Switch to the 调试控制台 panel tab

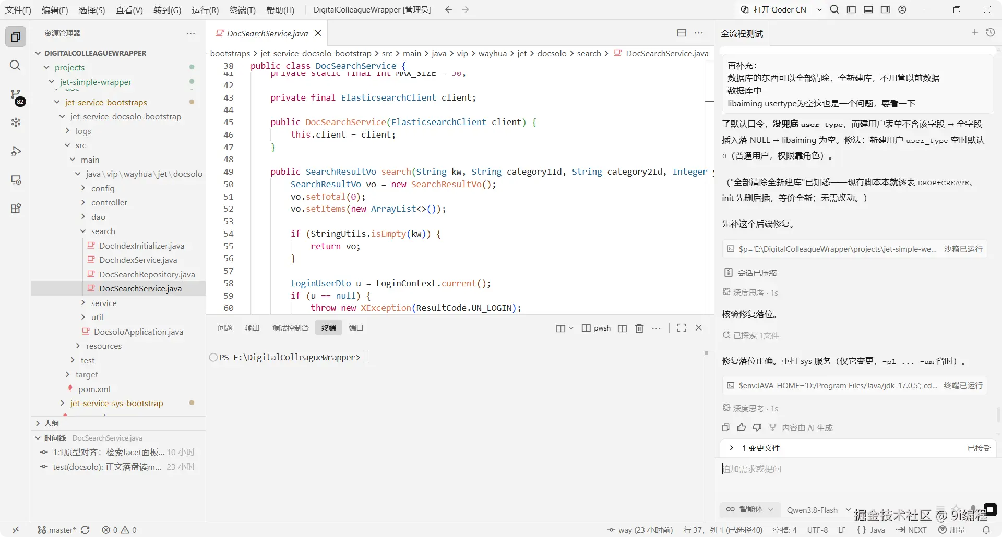291,328
